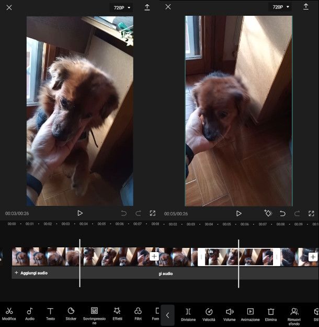Close the right editor project
Screen dimensions: 319x327
point(168,7)
